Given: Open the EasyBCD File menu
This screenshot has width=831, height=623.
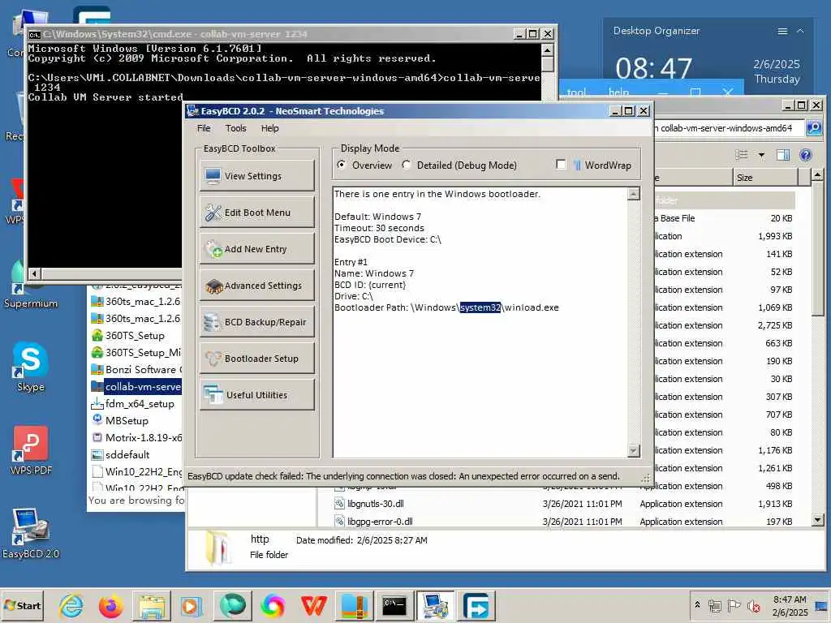Looking at the screenshot, I should [x=204, y=128].
